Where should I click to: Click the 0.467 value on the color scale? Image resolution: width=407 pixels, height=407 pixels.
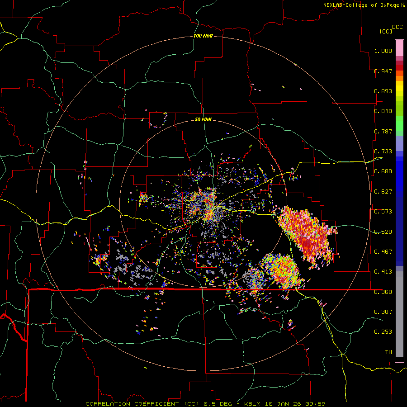pyautogui.click(x=383, y=252)
